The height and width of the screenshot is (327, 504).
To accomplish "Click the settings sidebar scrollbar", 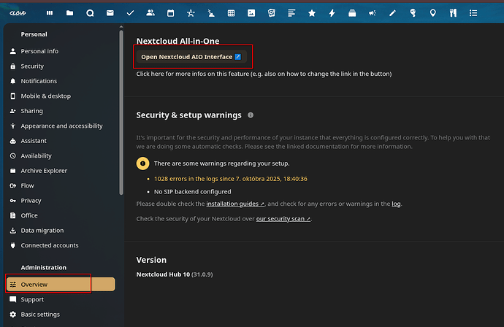I will click(121, 109).
